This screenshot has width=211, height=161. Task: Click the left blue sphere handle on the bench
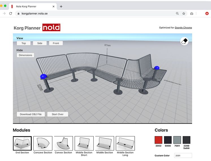[43, 76]
